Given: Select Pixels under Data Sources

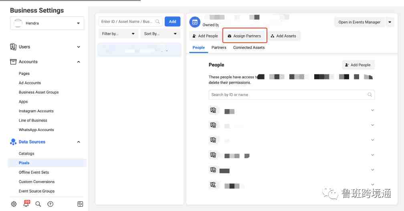Looking at the screenshot, I should (x=47, y=163).
